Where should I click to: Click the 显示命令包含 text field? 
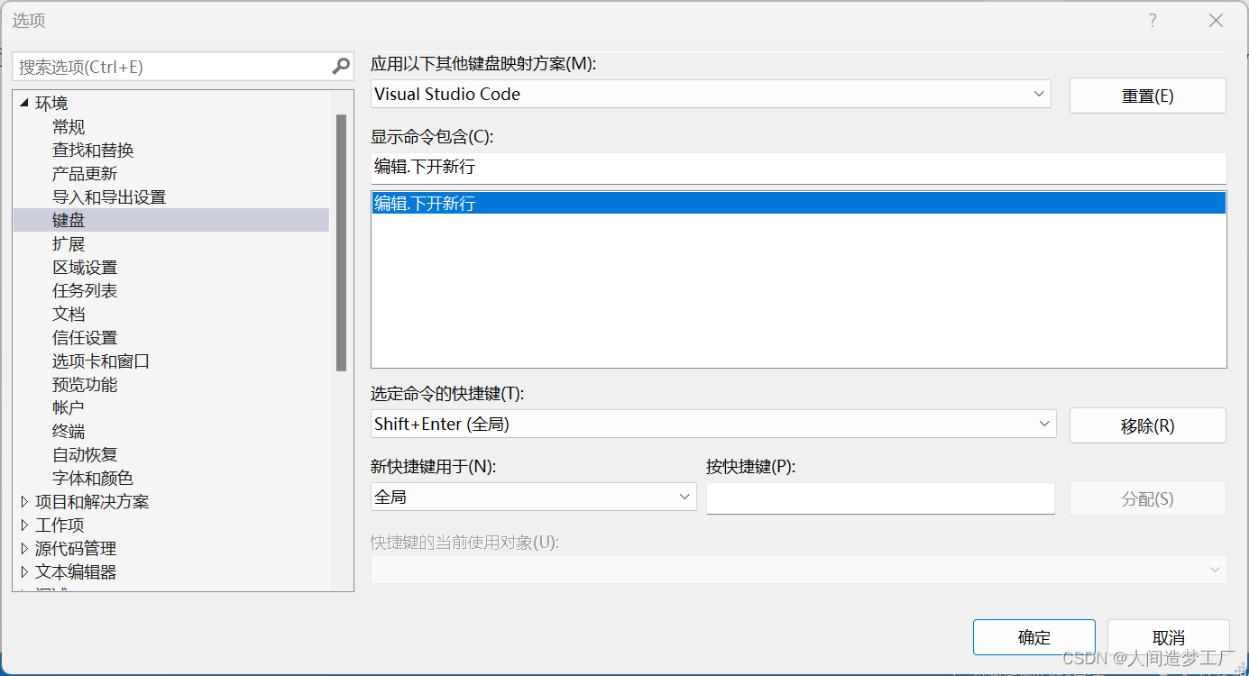point(798,168)
